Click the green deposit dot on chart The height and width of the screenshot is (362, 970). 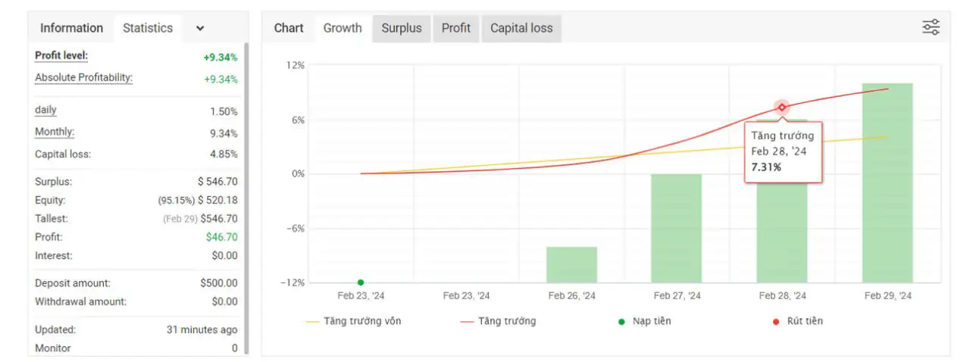(x=361, y=282)
